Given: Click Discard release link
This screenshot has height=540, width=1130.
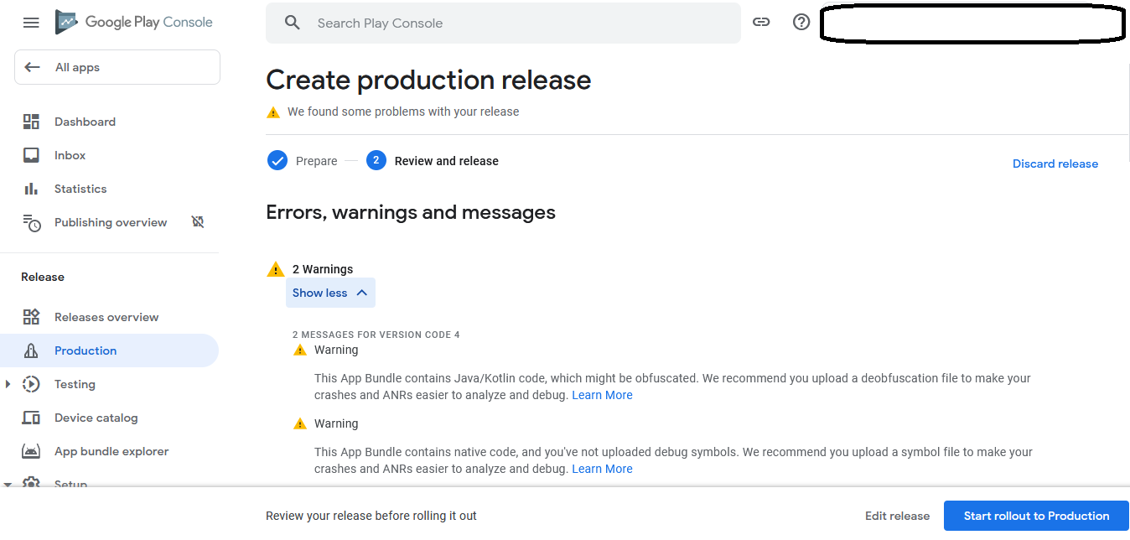Looking at the screenshot, I should click(x=1055, y=164).
